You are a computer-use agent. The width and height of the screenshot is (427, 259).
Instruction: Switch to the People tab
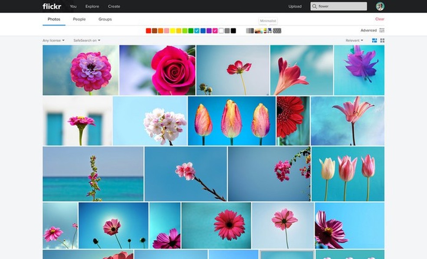[79, 19]
